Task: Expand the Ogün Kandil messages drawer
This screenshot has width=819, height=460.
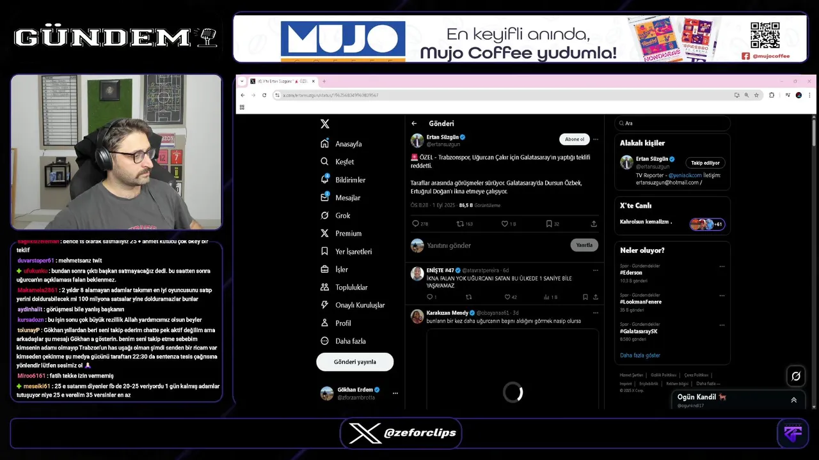Action: click(x=793, y=400)
